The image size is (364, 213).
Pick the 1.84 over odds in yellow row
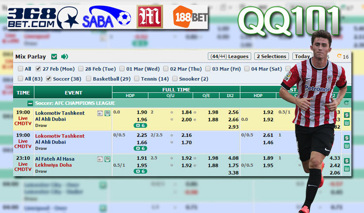pos(186,112)
